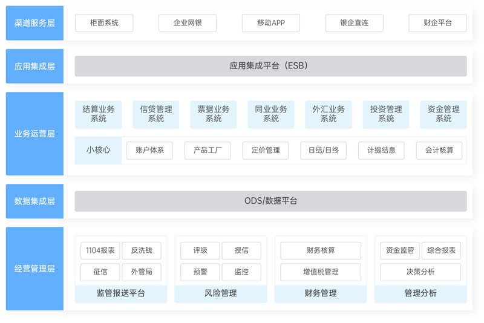Open the 银企直连 item
The height and width of the screenshot is (323, 484).
tap(354, 23)
